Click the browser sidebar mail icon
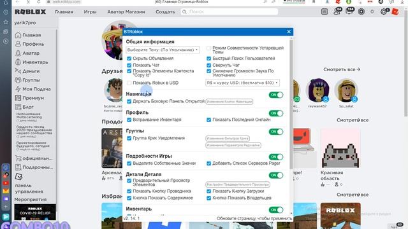Image resolution: width=408 pixels, height=229 pixels. click(6, 191)
